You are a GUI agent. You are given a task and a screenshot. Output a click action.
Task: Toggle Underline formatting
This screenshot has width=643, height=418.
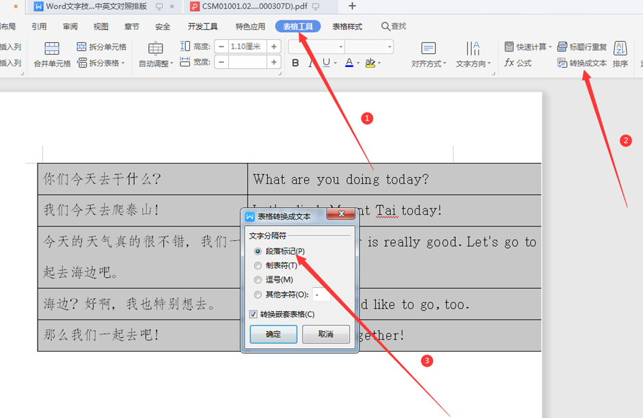(x=326, y=62)
